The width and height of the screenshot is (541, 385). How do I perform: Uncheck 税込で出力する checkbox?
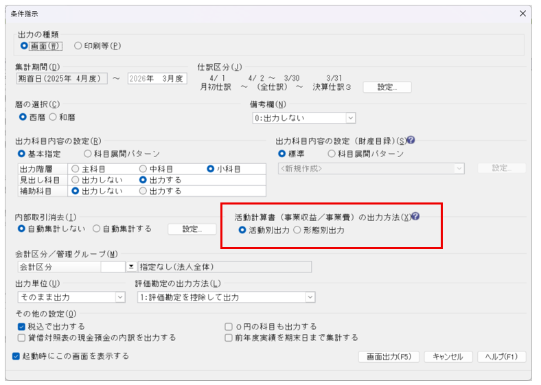pos(22,327)
